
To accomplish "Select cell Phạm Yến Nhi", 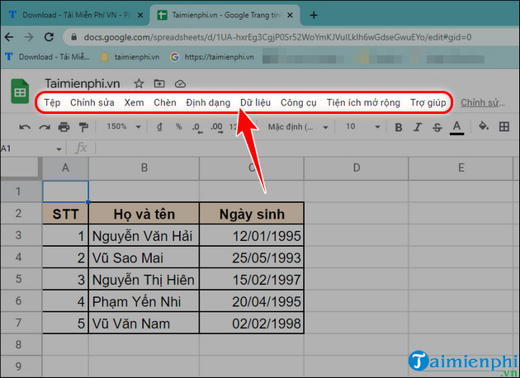I will coord(144,301).
